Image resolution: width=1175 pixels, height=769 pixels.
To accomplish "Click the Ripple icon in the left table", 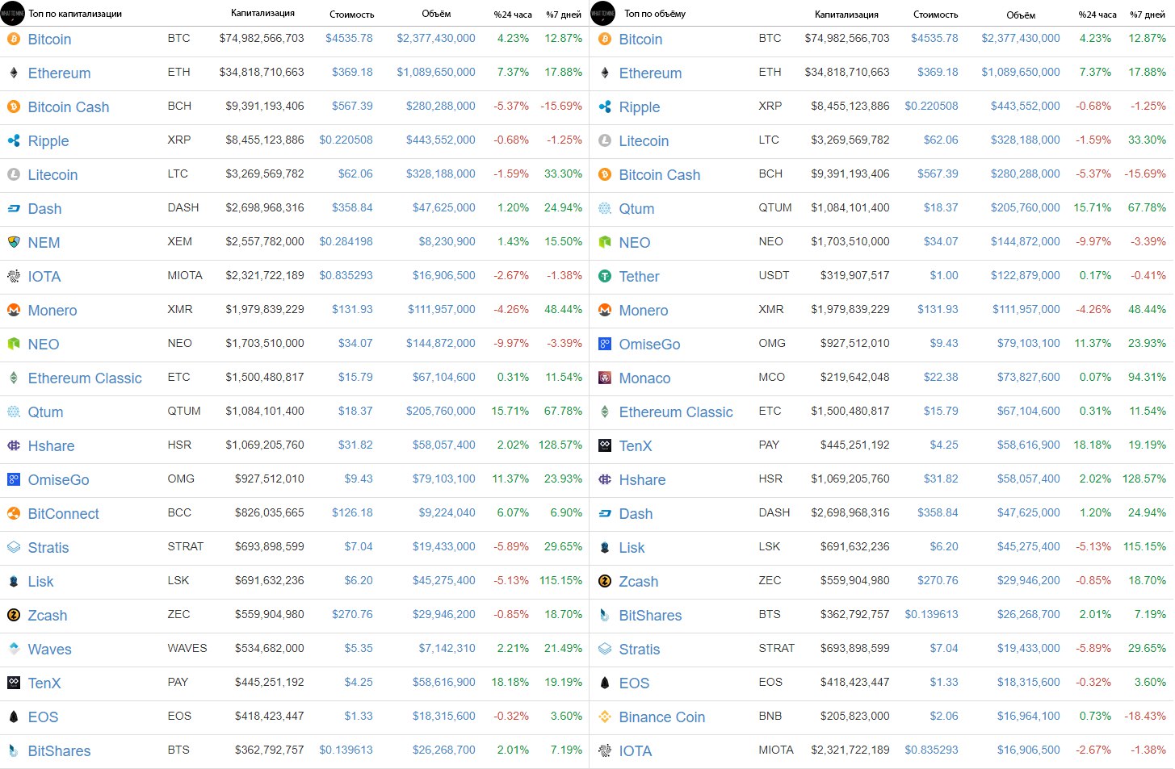I will point(14,140).
